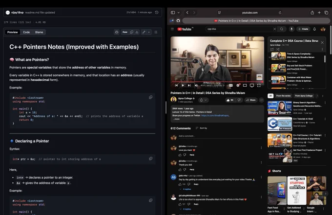The width and height of the screenshot is (332, 215).
Task: Open edit file dropdown arrow in GitHub
Action: 149,32
